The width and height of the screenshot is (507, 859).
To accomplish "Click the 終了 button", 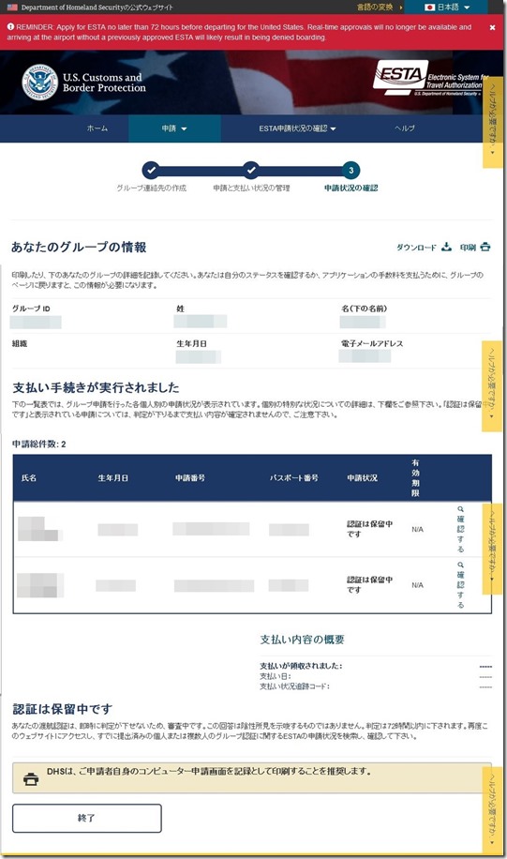I will tap(86, 818).
